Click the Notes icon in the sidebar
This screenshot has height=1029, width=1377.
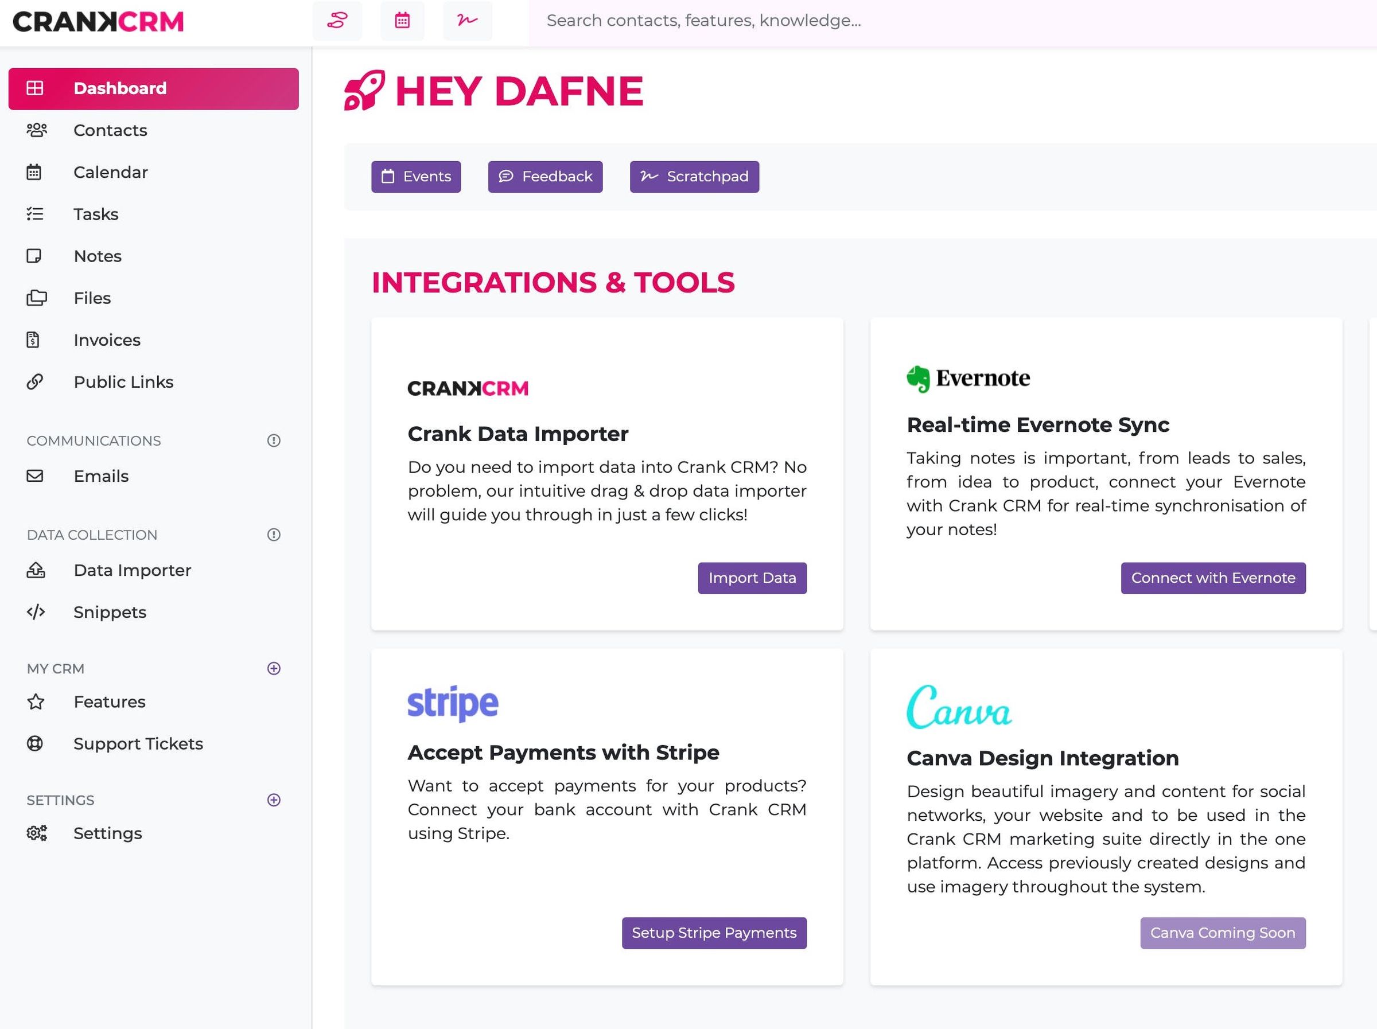(x=36, y=256)
